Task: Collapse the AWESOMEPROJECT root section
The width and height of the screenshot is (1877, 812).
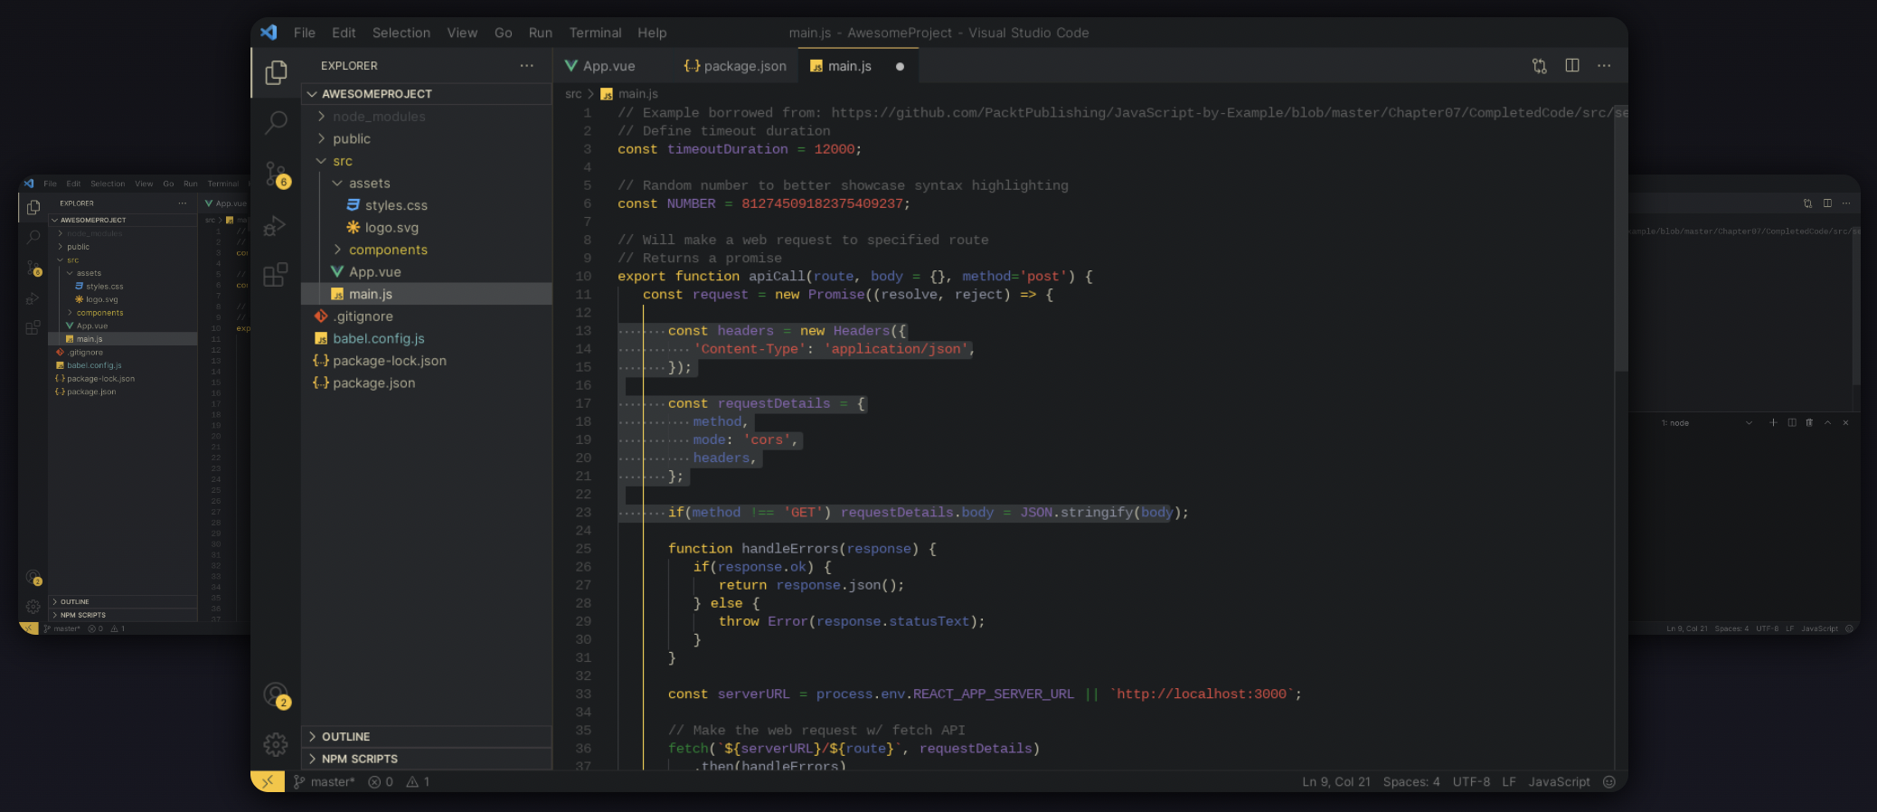Action: pyautogui.click(x=426, y=94)
